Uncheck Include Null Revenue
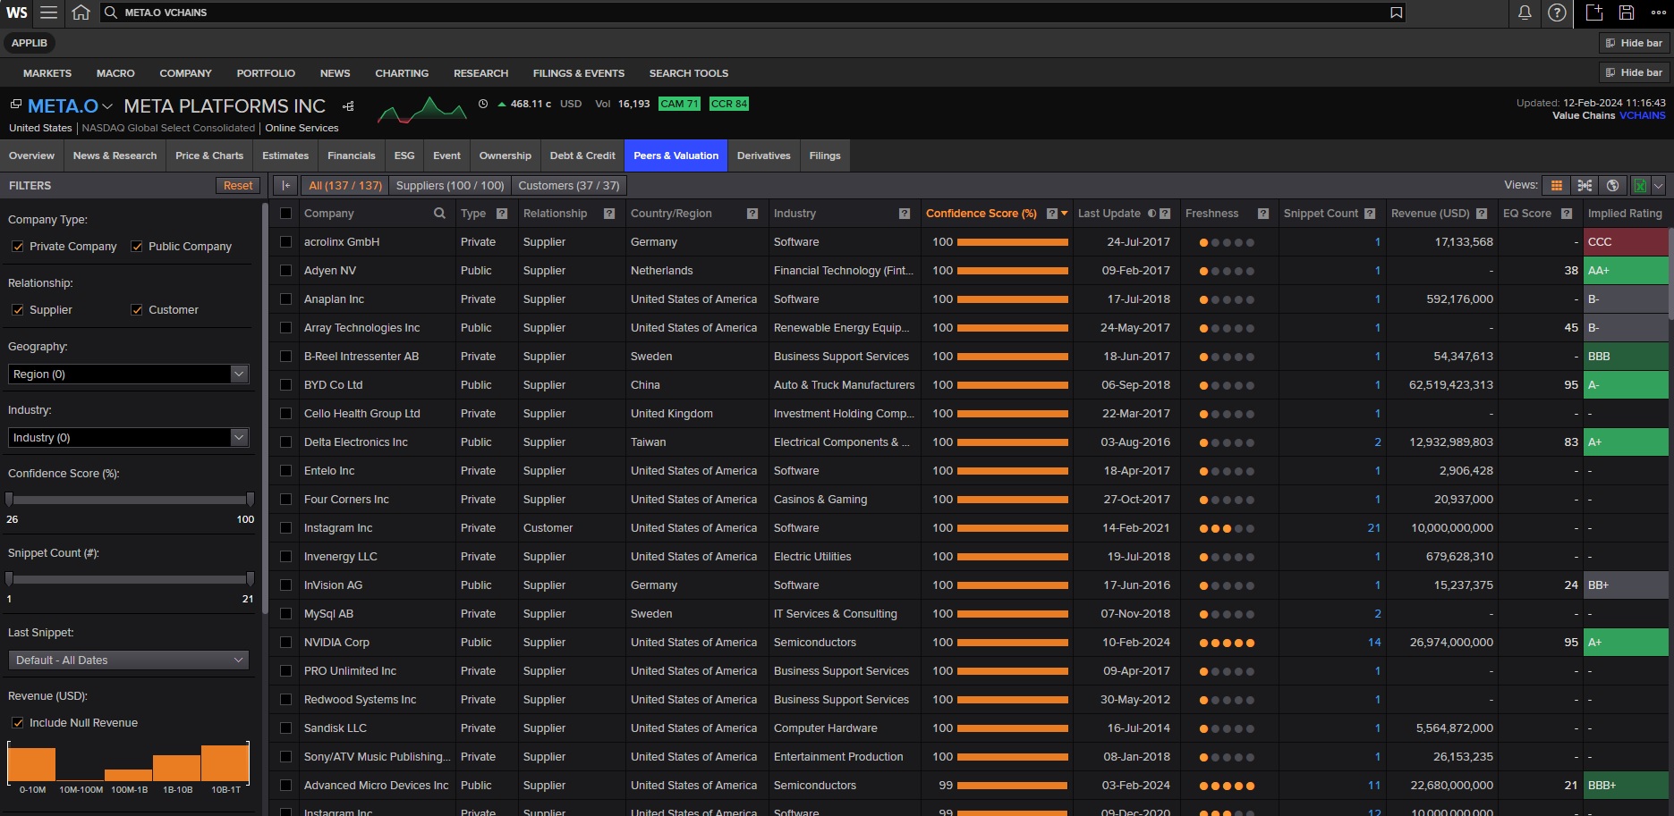This screenshot has height=816, width=1674. [18, 722]
